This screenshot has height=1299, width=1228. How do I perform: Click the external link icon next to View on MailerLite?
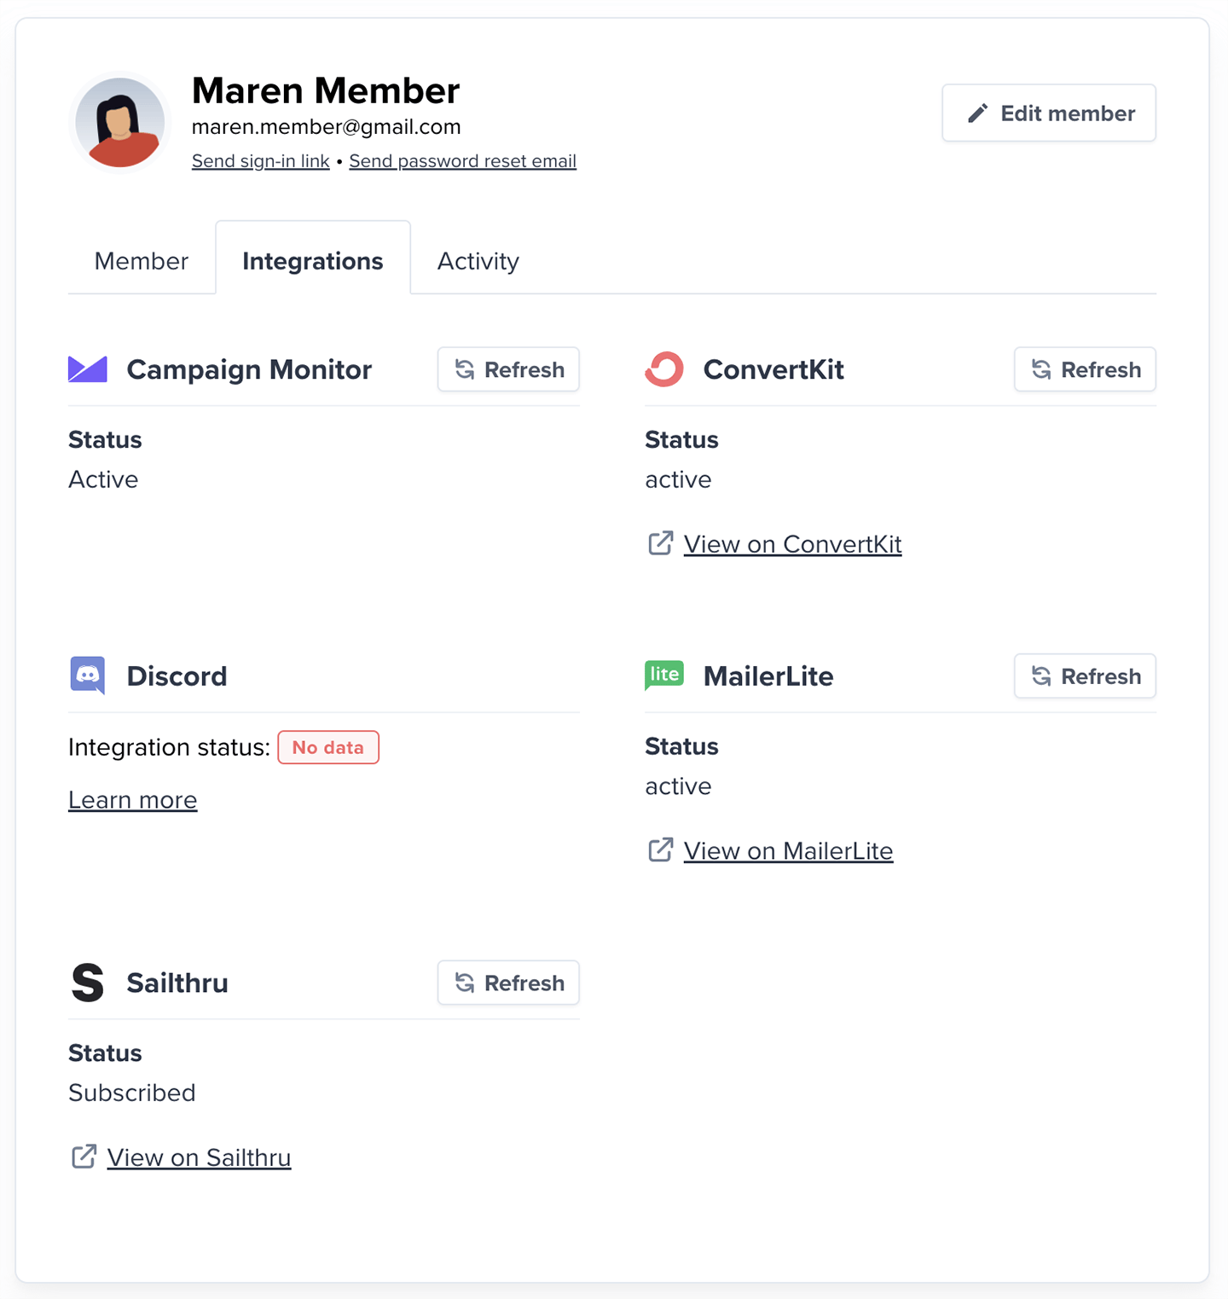point(660,850)
